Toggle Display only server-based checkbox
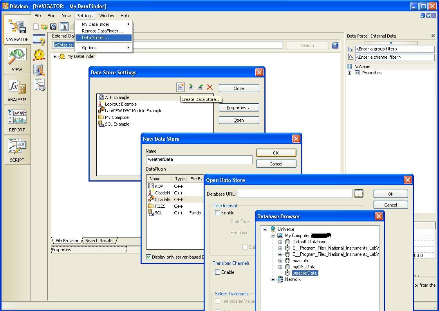The width and height of the screenshot is (439, 311). click(149, 257)
